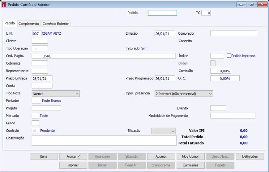Click the Repetir button
Viewport: 269px width, 172px height.
click(220, 165)
